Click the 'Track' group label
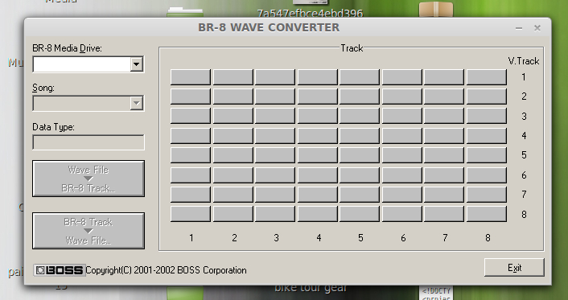The width and height of the screenshot is (568, 300). 352,48
